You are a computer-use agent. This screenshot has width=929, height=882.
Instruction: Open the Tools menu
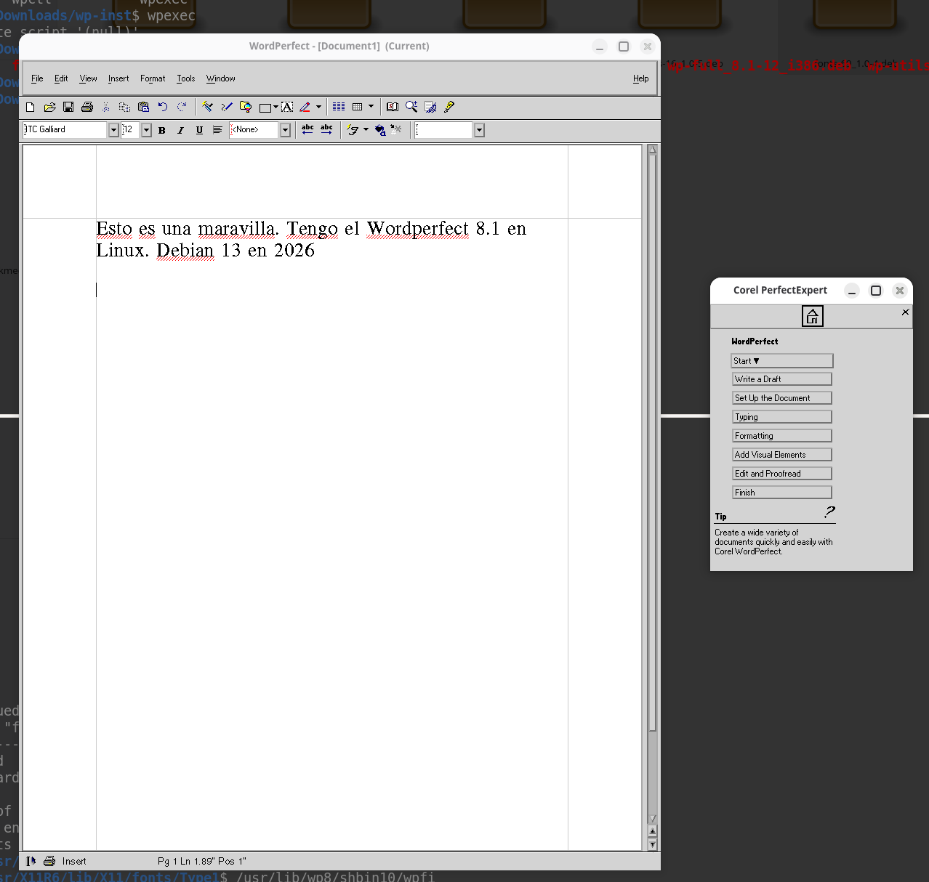186,78
